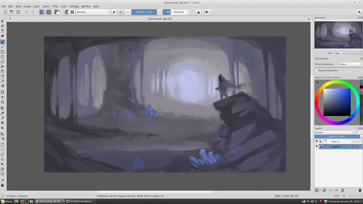The height and width of the screenshot is (204, 363).
Task: Select the Shape Select arrow tool
Action: point(2,21)
